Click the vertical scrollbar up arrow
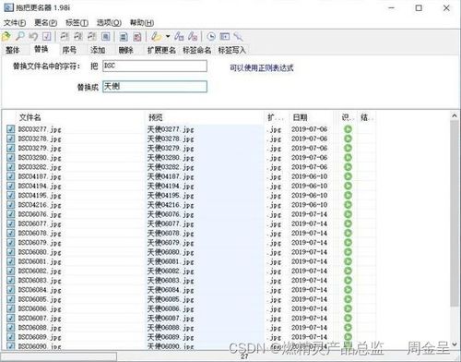This screenshot has height=362, width=461. (455, 115)
